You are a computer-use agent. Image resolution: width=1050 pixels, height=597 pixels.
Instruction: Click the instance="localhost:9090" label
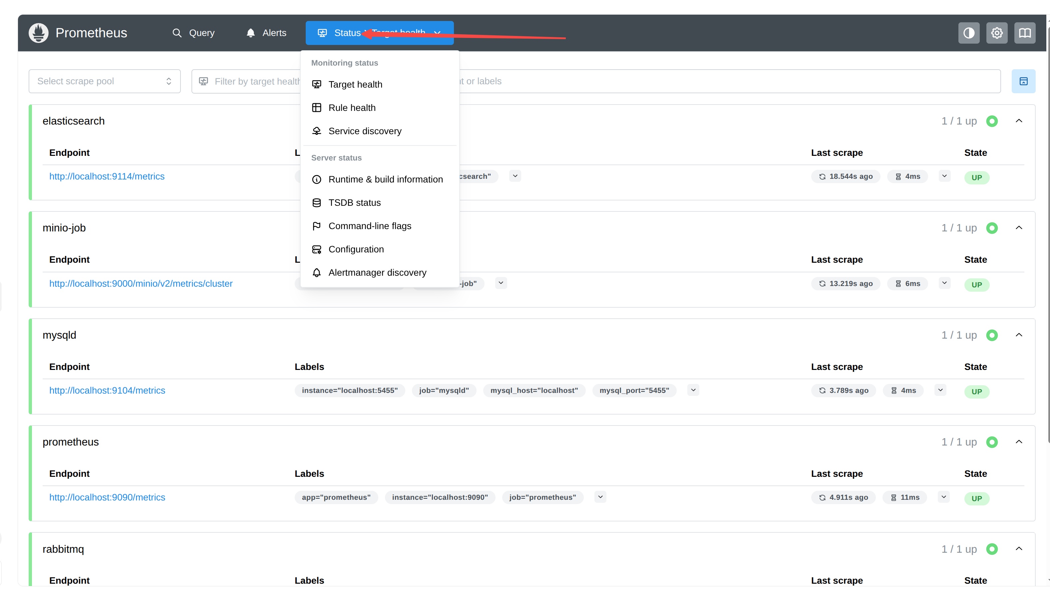pyautogui.click(x=440, y=498)
